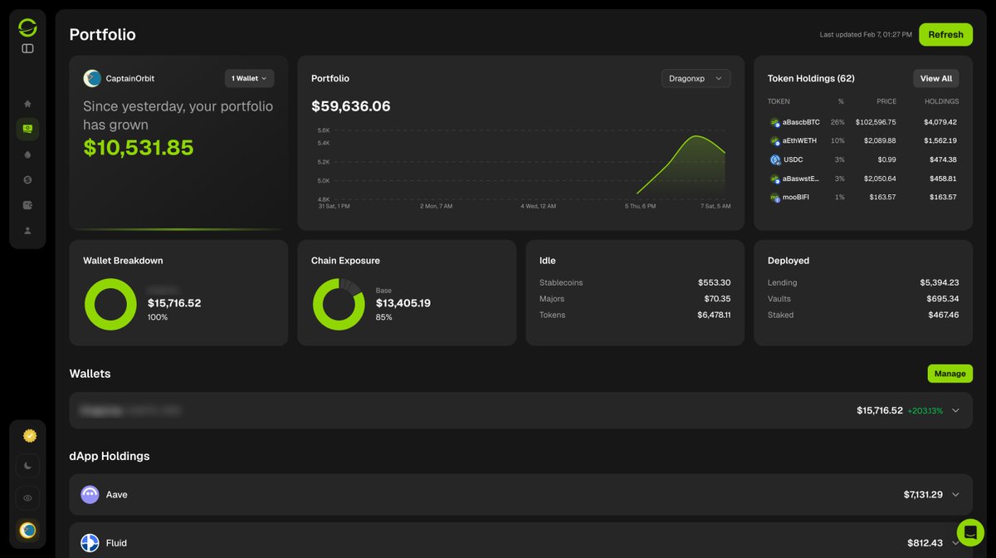The height and width of the screenshot is (558, 996).
Task: Open the dollar coin section in the sidebar
Action: click(x=27, y=179)
